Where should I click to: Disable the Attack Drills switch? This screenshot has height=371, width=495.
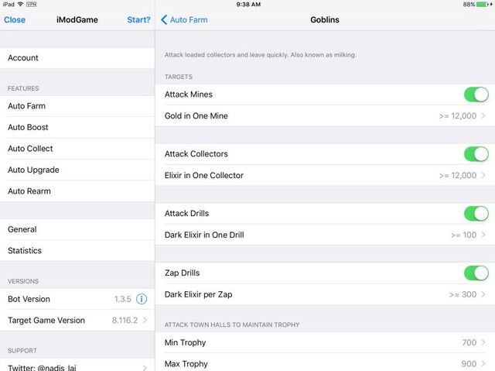pos(476,213)
